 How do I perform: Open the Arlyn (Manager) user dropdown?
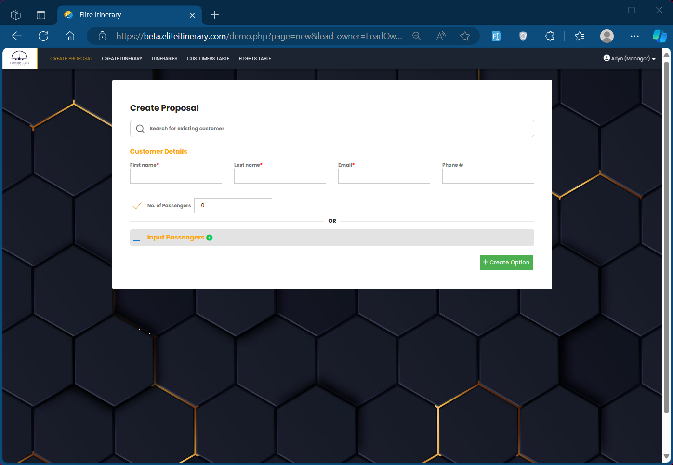pyautogui.click(x=629, y=58)
